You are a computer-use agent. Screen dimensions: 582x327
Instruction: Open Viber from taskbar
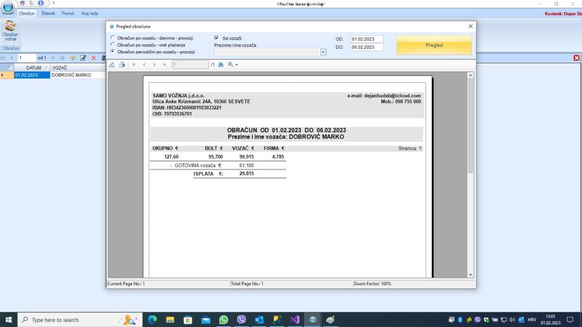241,319
